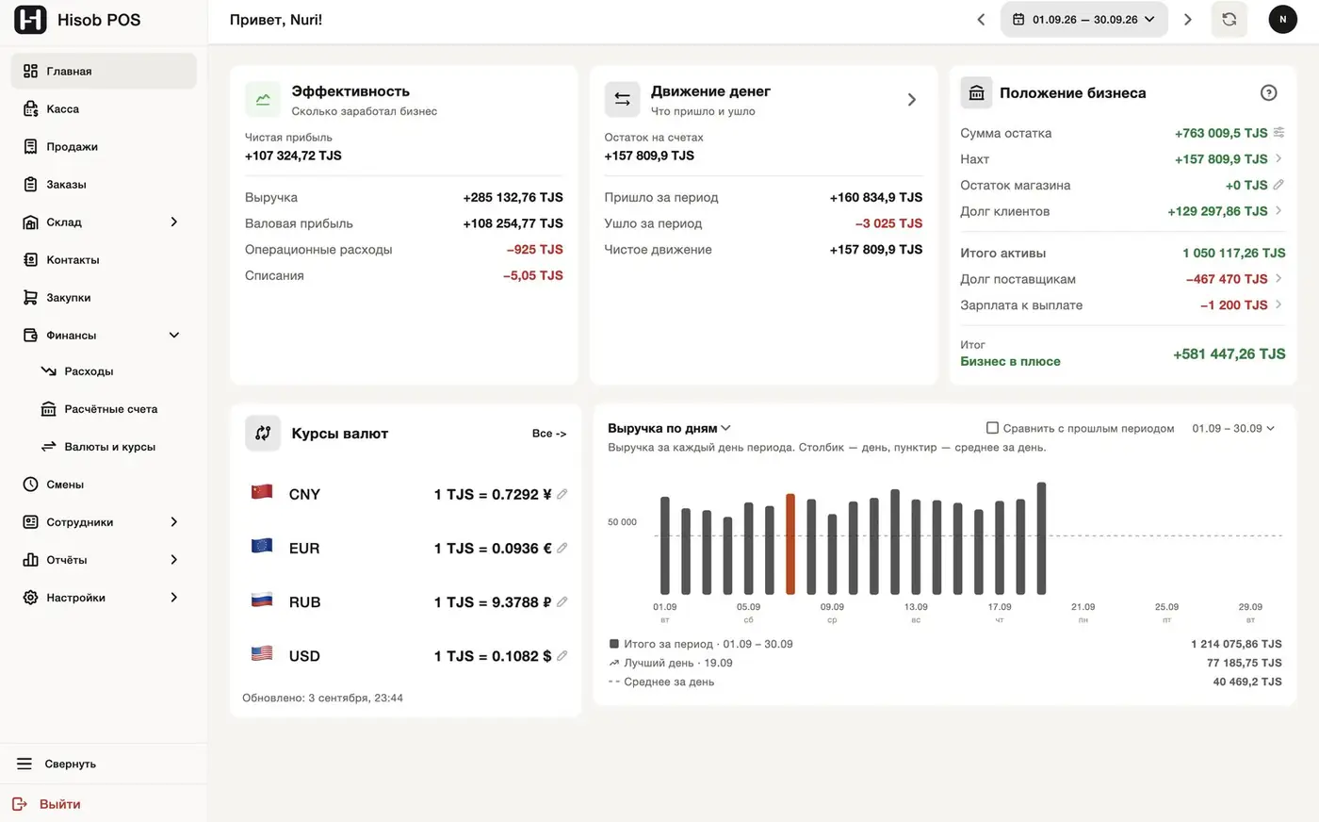
Task: Click the Положение бизнеса bank icon
Action: (x=976, y=92)
